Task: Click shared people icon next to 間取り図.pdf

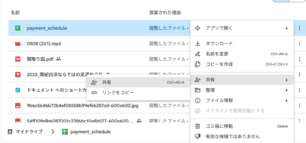Action: click(59, 59)
